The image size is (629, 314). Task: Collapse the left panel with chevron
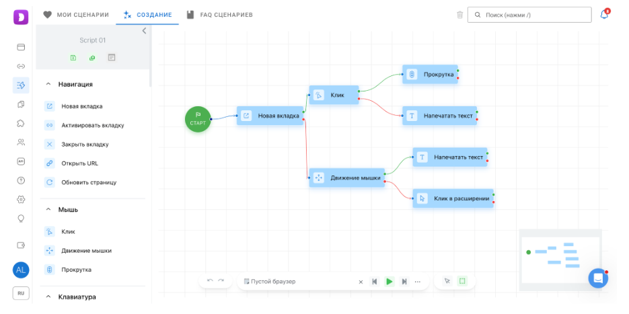tap(145, 31)
